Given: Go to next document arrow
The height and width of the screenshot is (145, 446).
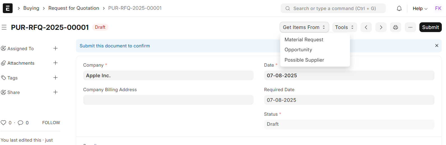Looking at the screenshot, I should [x=381, y=27].
